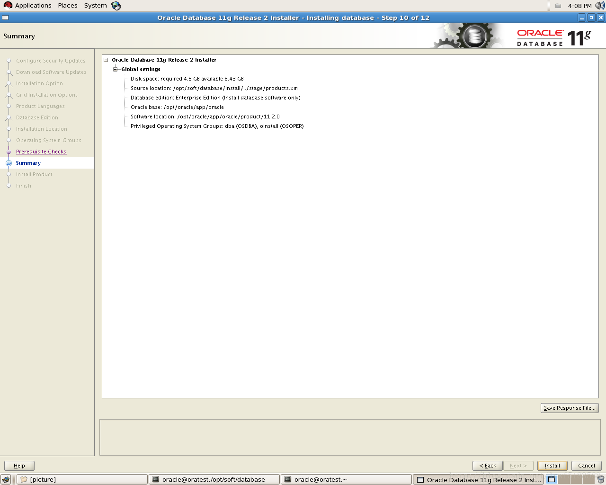606x485 pixels.
Task: Select the Oracle base path row
Action: click(x=177, y=108)
